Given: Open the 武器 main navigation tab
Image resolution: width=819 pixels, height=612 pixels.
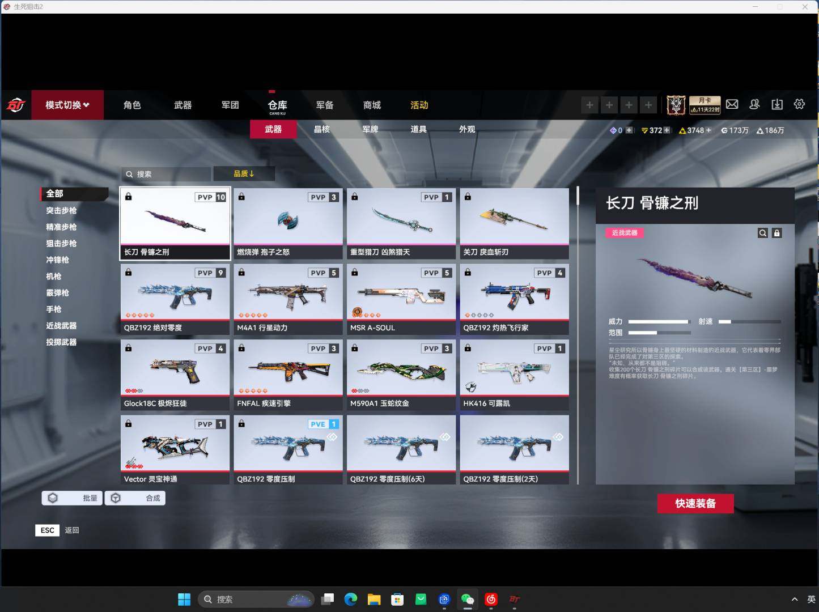Looking at the screenshot, I should click(x=183, y=105).
